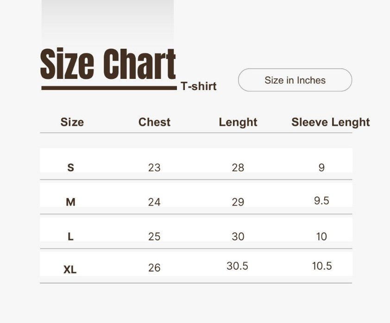Click the Sleeve Lenght column header
The image size is (390, 323).
[330, 122]
